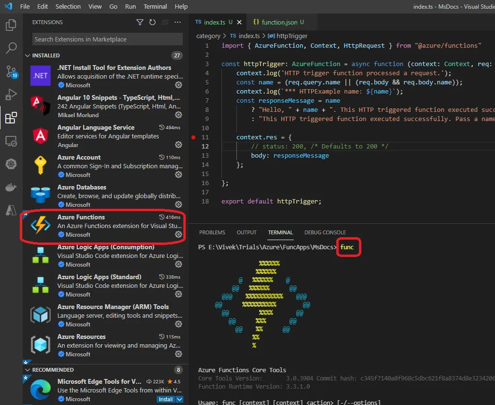Image resolution: width=495 pixels, height=405 pixels.
Task: Refresh the extensions list
Action: click(152, 22)
